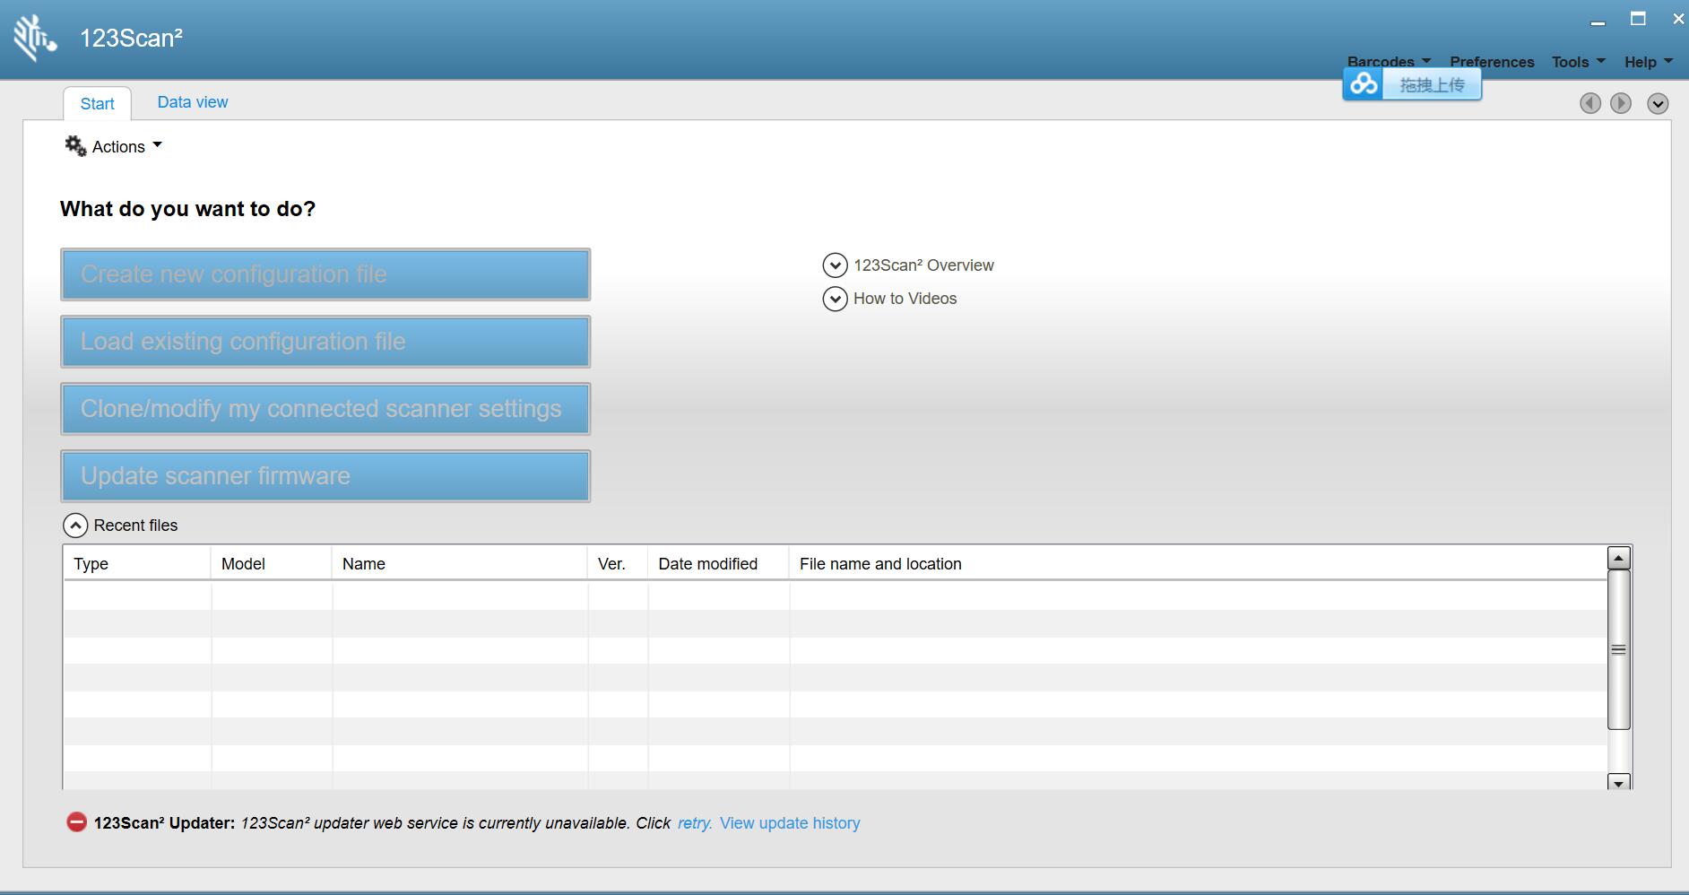Click the forward navigation arrow icon
The image size is (1689, 895).
tap(1621, 103)
